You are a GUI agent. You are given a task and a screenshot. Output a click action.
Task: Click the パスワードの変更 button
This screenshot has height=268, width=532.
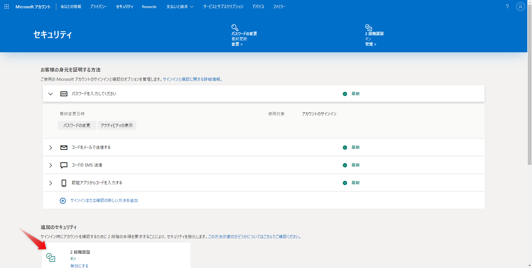[x=77, y=126]
